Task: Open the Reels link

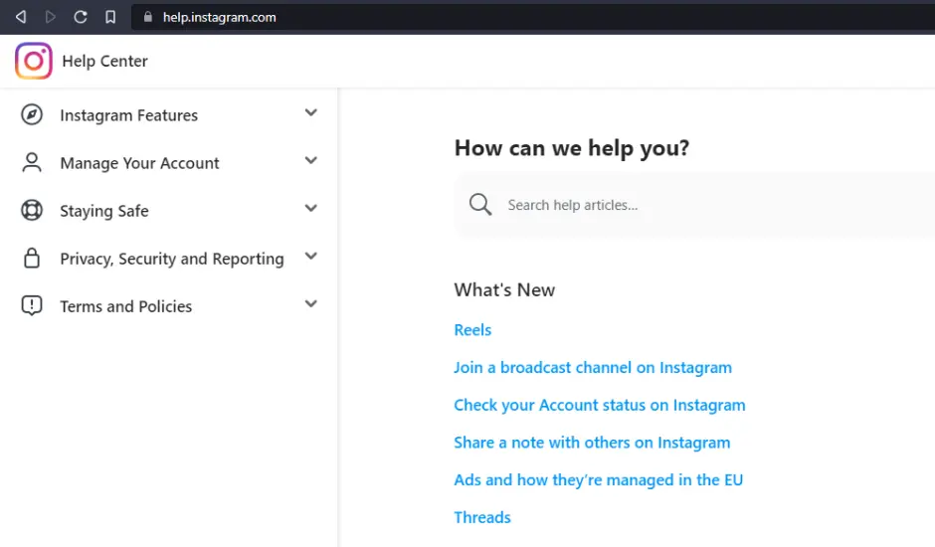Action: click(472, 330)
